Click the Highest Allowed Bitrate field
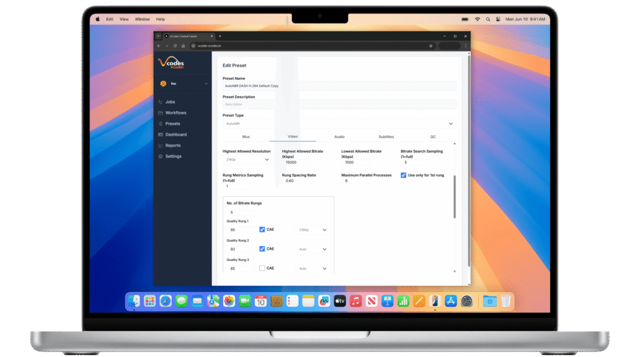Viewport: 635px width, 357px height. (296, 162)
